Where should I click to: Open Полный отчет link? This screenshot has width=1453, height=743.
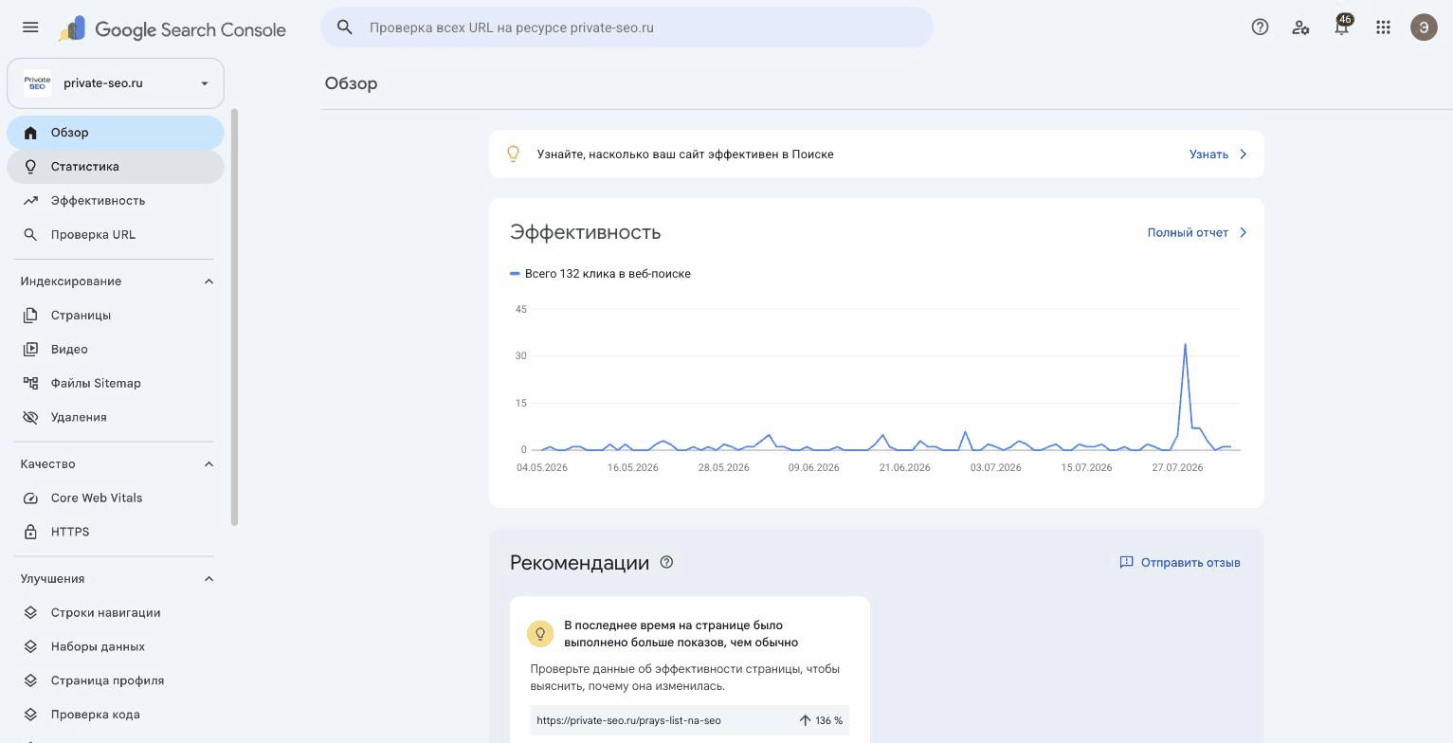(x=1188, y=232)
